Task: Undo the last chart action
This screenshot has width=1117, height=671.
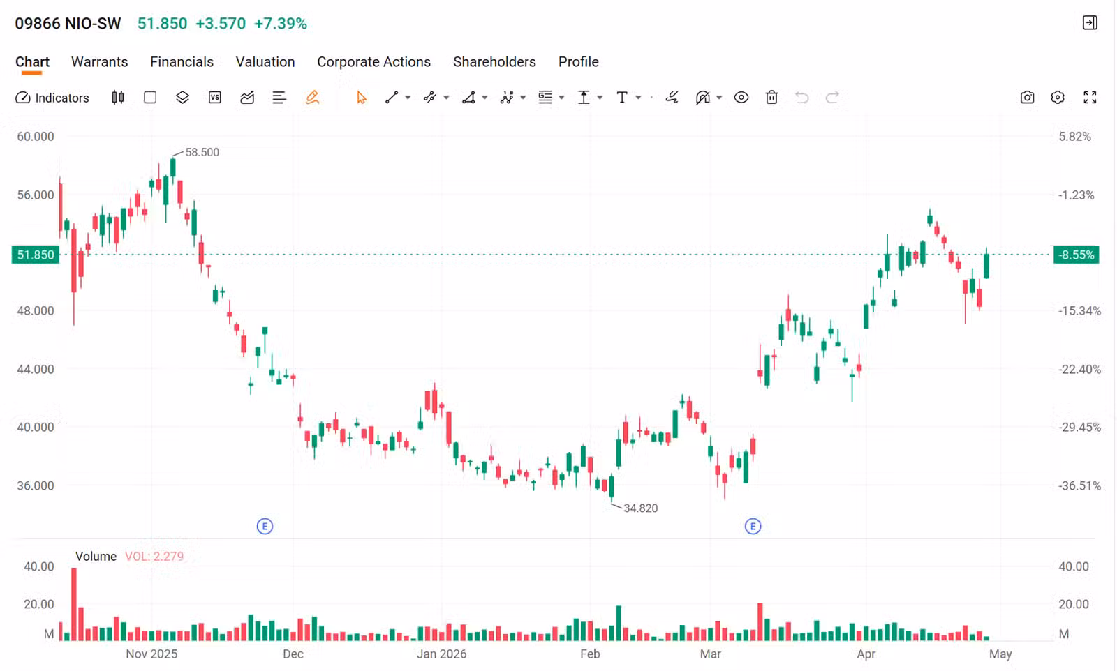Action: [801, 97]
